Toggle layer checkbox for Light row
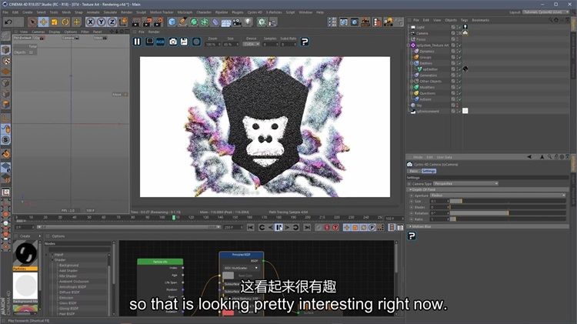Image resolution: width=577 pixels, height=324 pixels. coord(453,27)
